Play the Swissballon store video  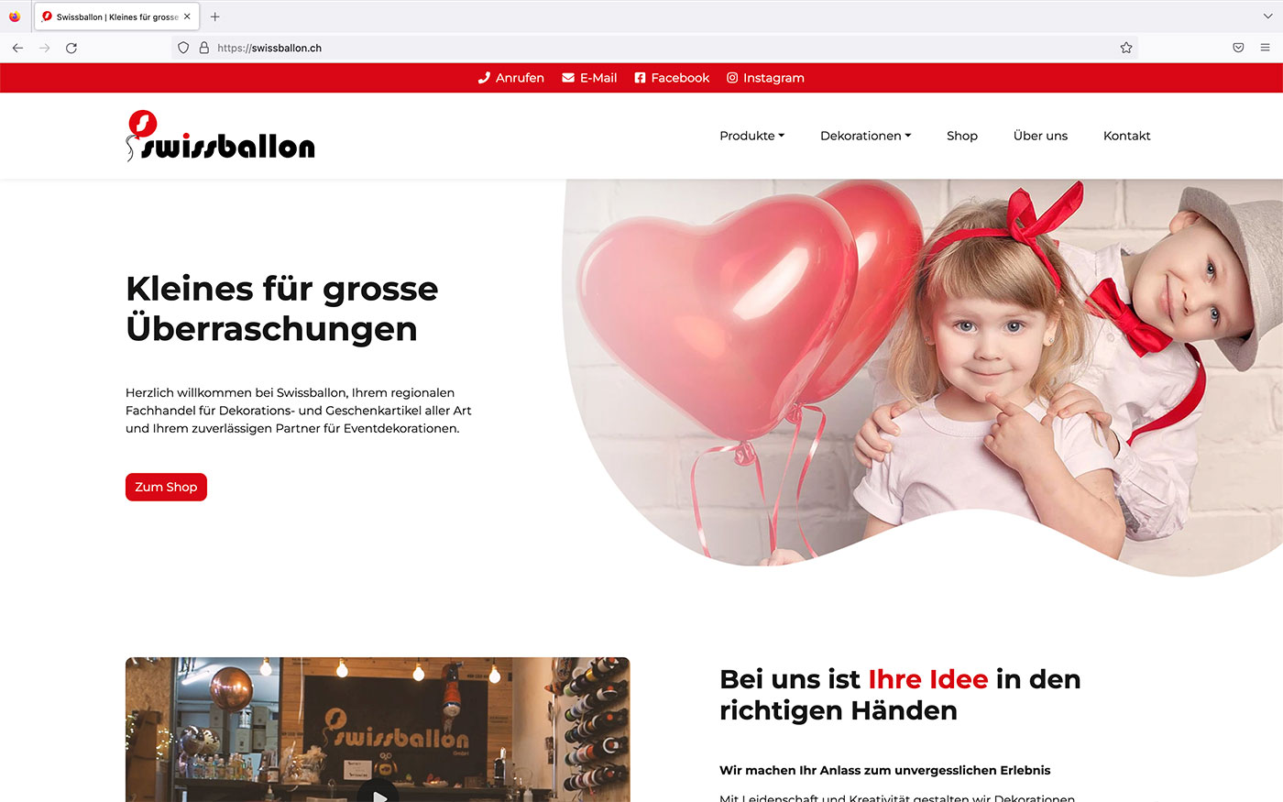click(378, 794)
